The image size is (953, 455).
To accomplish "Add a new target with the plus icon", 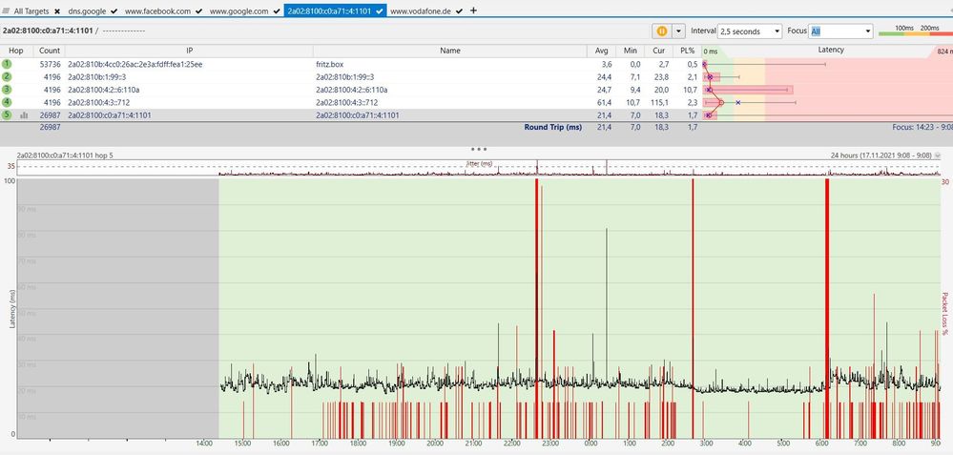I will [473, 10].
